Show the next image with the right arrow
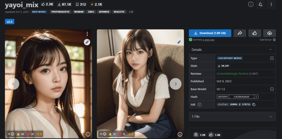Screen dimensions: 282x139 (175, 84)
